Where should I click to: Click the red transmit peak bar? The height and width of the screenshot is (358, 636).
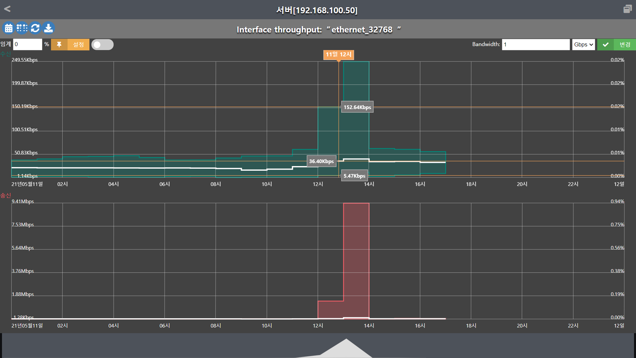356,260
